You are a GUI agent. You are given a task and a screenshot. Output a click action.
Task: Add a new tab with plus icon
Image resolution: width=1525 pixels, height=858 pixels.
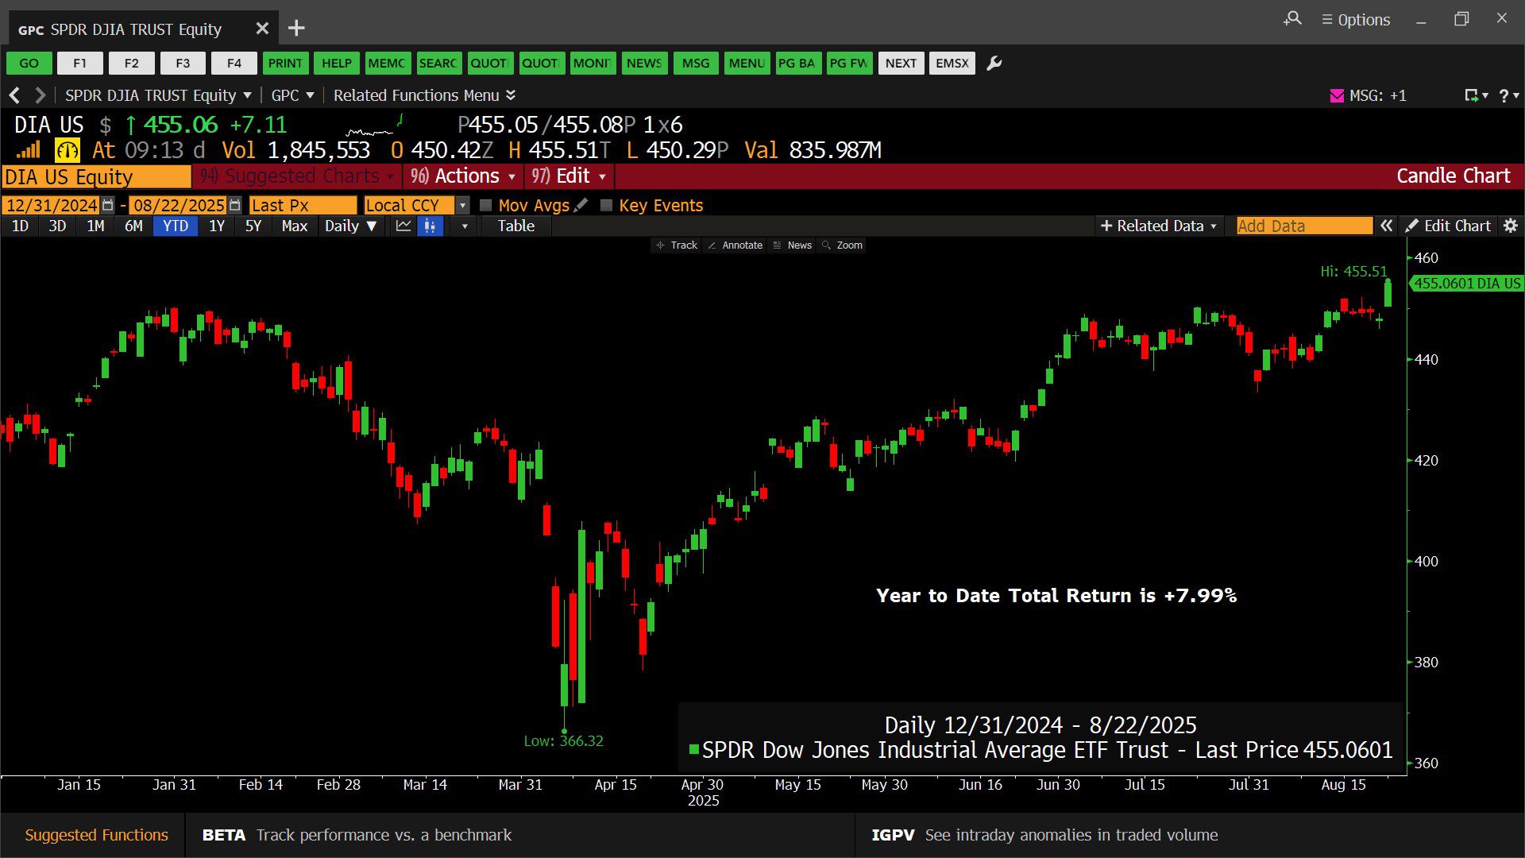tap(296, 29)
